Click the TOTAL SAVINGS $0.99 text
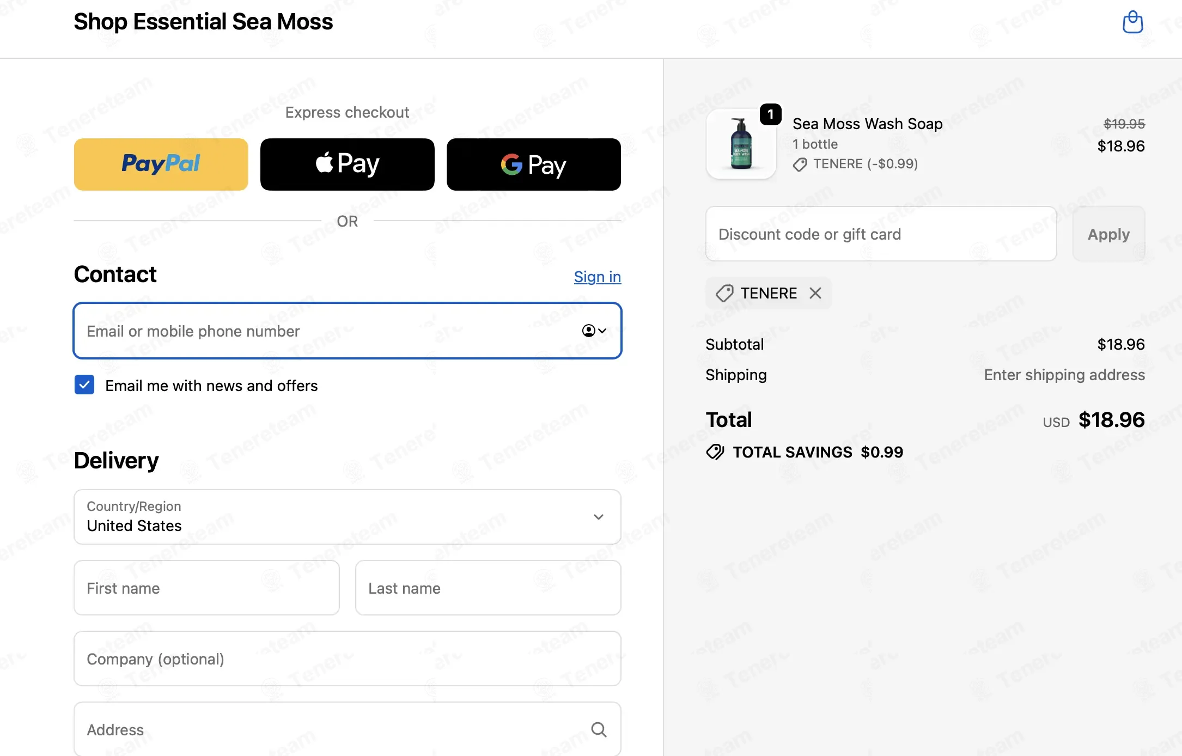The height and width of the screenshot is (756, 1182). 818,452
